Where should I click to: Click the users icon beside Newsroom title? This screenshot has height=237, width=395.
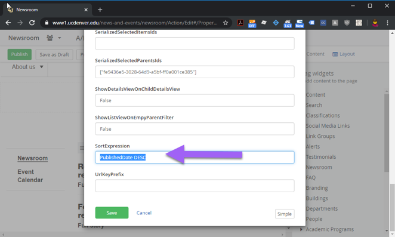point(50,38)
